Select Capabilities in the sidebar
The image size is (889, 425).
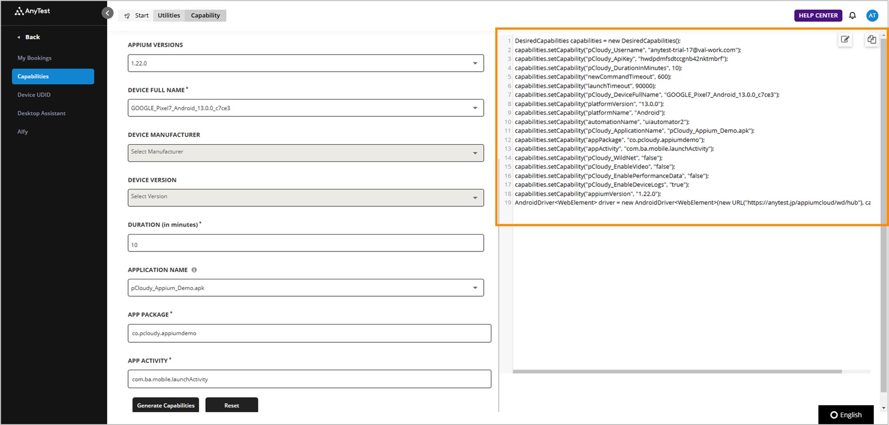[53, 76]
